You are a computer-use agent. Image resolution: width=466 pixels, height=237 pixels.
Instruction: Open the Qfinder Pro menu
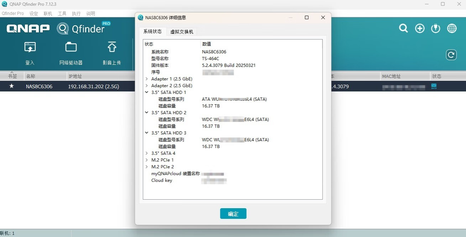pyautogui.click(x=13, y=14)
